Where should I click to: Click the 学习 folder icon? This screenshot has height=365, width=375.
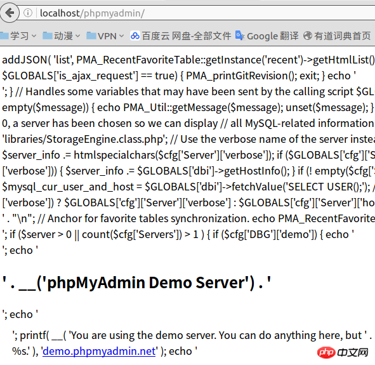(4, 36)
